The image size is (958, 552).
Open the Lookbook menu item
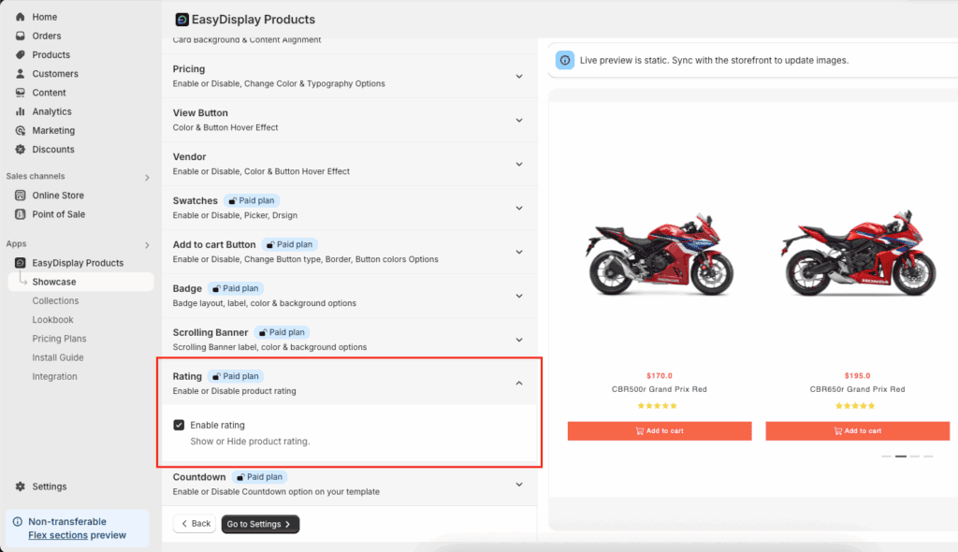pyautogui.click(x=52, y=320)
